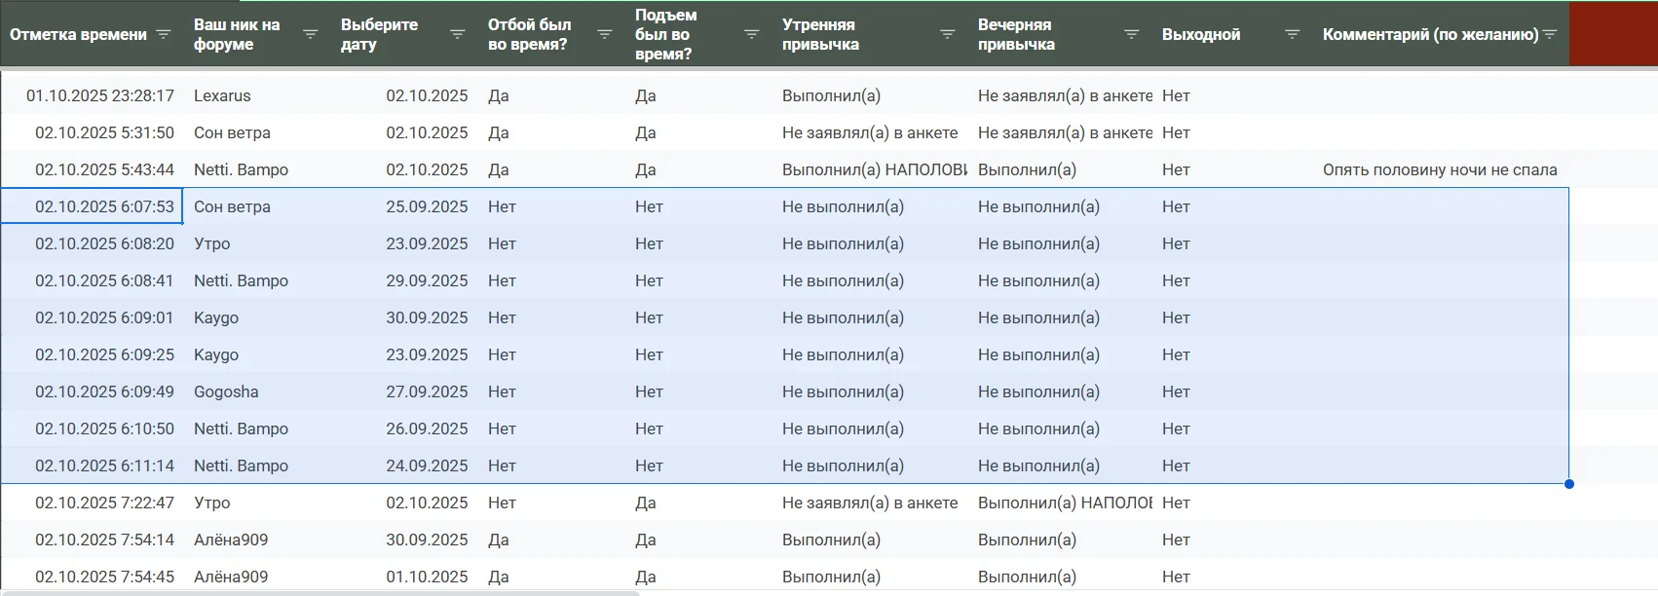Expand filter dropdown for "Комментарий (по желанию)"
The width and height of the screenshot is (1658, 596).
(x=1550, y=34)
